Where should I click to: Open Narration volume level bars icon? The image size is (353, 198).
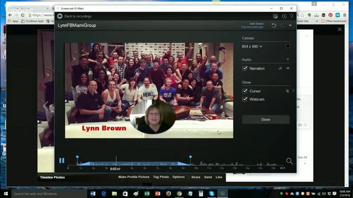coord(280,68)
